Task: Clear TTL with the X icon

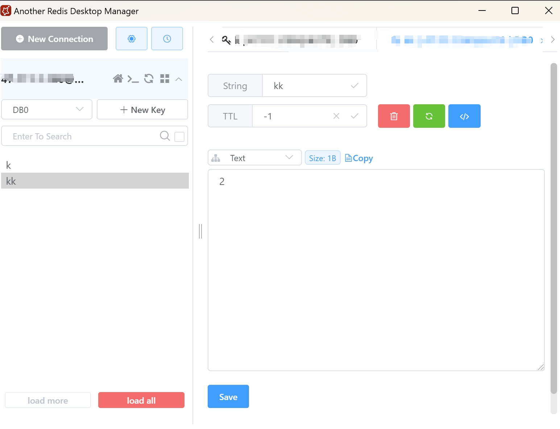Action: pyautogui.click(x=336, y=116)
